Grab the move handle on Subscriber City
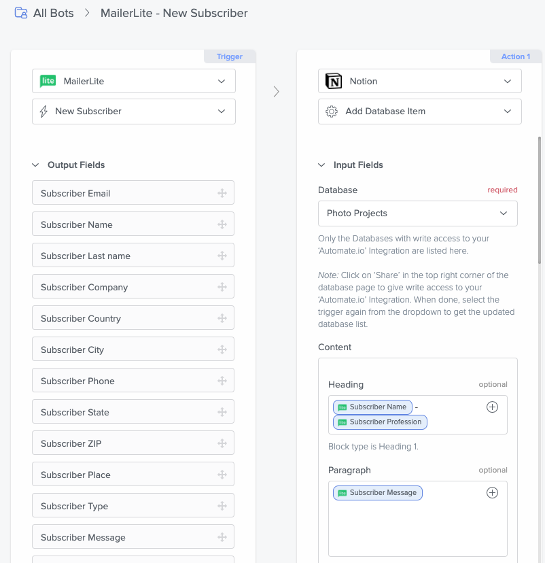Screen dimensions: 545x563 [x=222, y=349]
